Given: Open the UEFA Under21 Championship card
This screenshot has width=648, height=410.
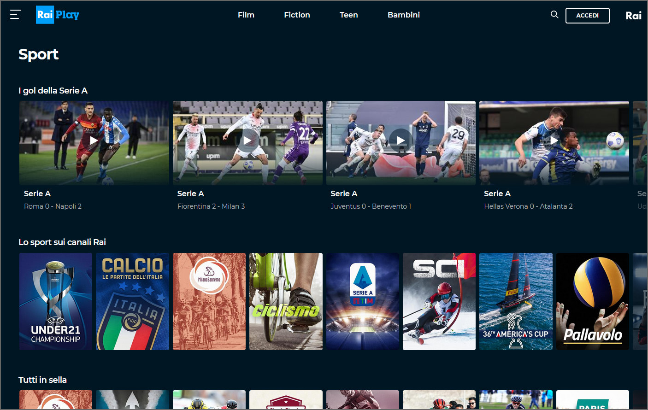Looking at the screenshot, I should click(56, 301).
